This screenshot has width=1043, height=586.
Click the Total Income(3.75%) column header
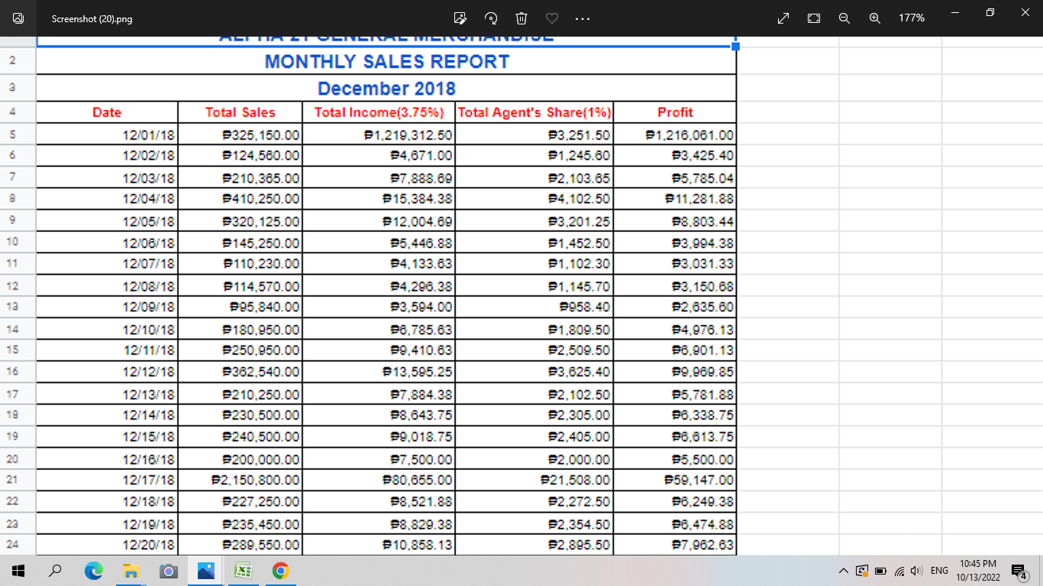pos(379,112)
